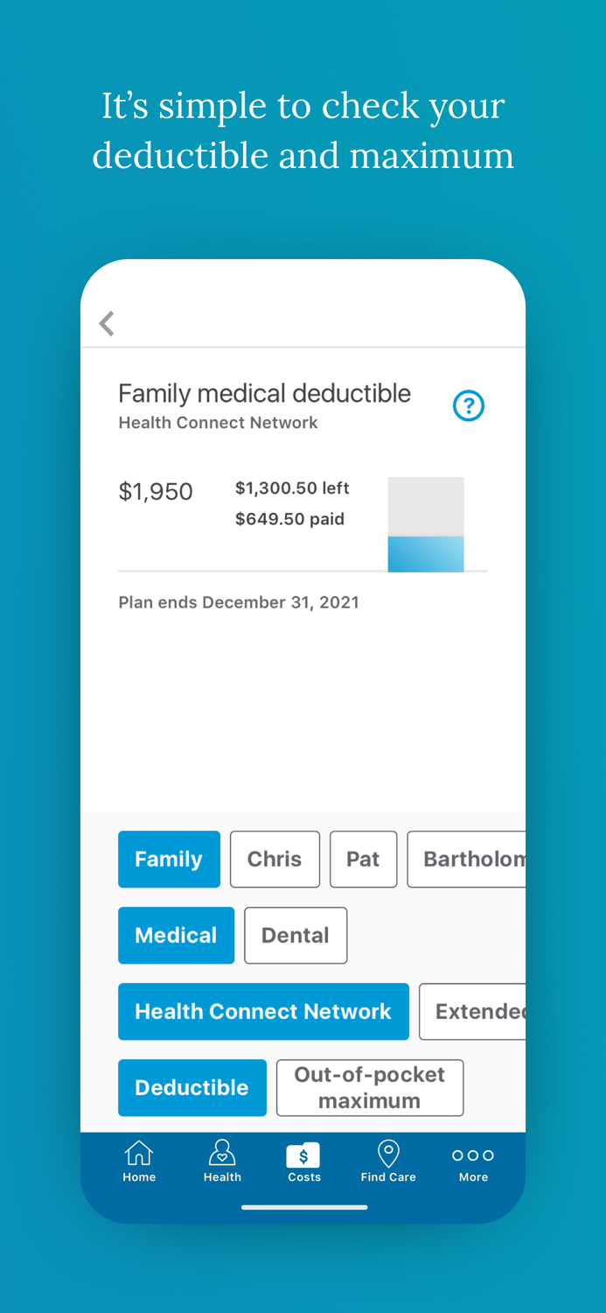Select the Family member filter
The height and width of the screenshot is (1313, 606).
click(x=169, y=859)
